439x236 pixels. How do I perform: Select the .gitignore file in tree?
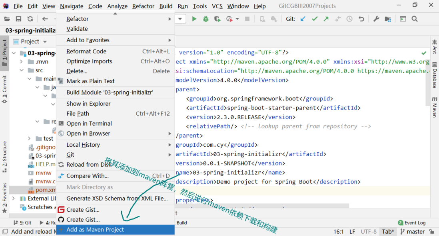click(x=42, y=147)
